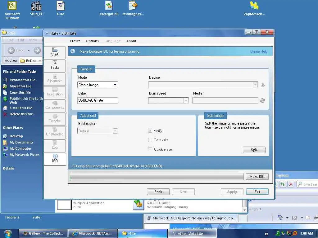Screen dimensions: 318x238
Task: Click the burn device icon beside the Device field
Action: point(263,85)
